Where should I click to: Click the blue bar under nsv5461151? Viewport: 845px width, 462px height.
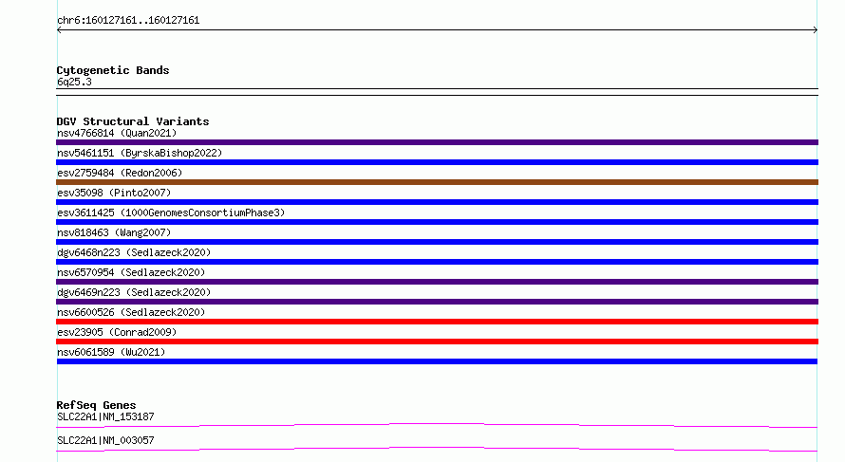(x=437, y=162)
